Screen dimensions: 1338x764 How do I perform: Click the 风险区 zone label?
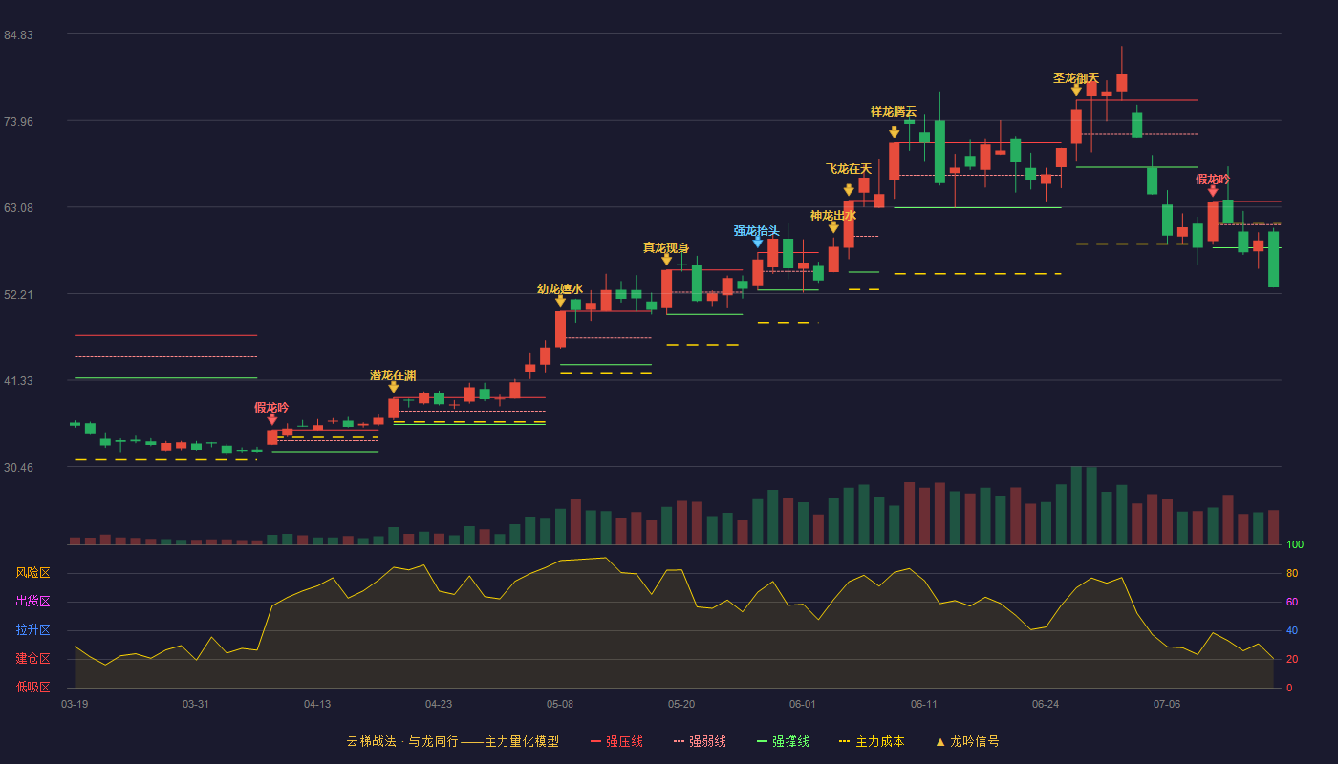[32, 573]
